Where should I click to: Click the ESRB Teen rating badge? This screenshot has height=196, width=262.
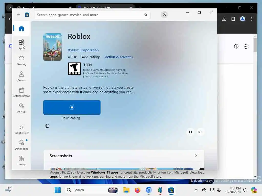(74, 69)
